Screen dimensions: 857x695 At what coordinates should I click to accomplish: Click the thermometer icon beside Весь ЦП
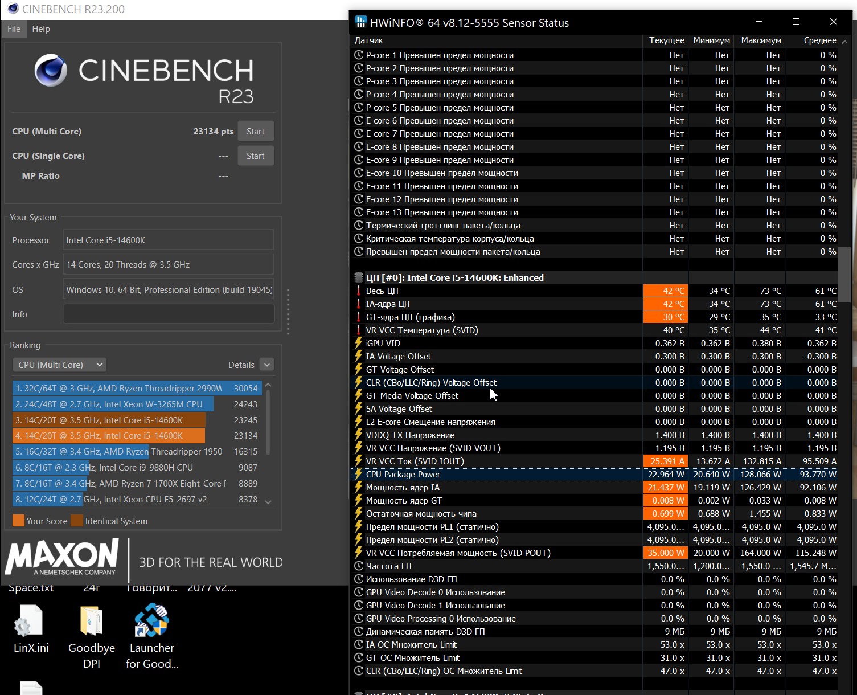coord(359,291)
